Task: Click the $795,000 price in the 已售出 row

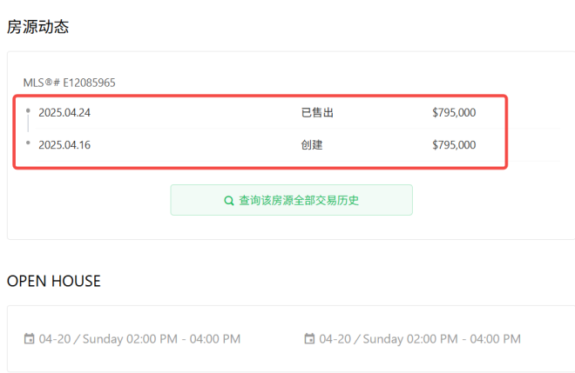Action: coord(454,112)
